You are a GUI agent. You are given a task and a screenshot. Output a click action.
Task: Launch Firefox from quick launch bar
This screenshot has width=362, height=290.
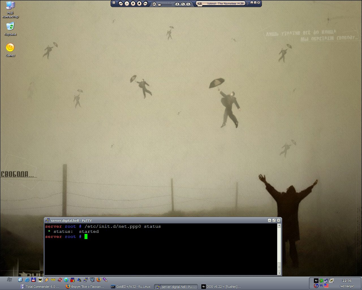[x=99, y=280]
